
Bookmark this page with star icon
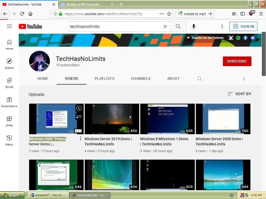point(169,14)
